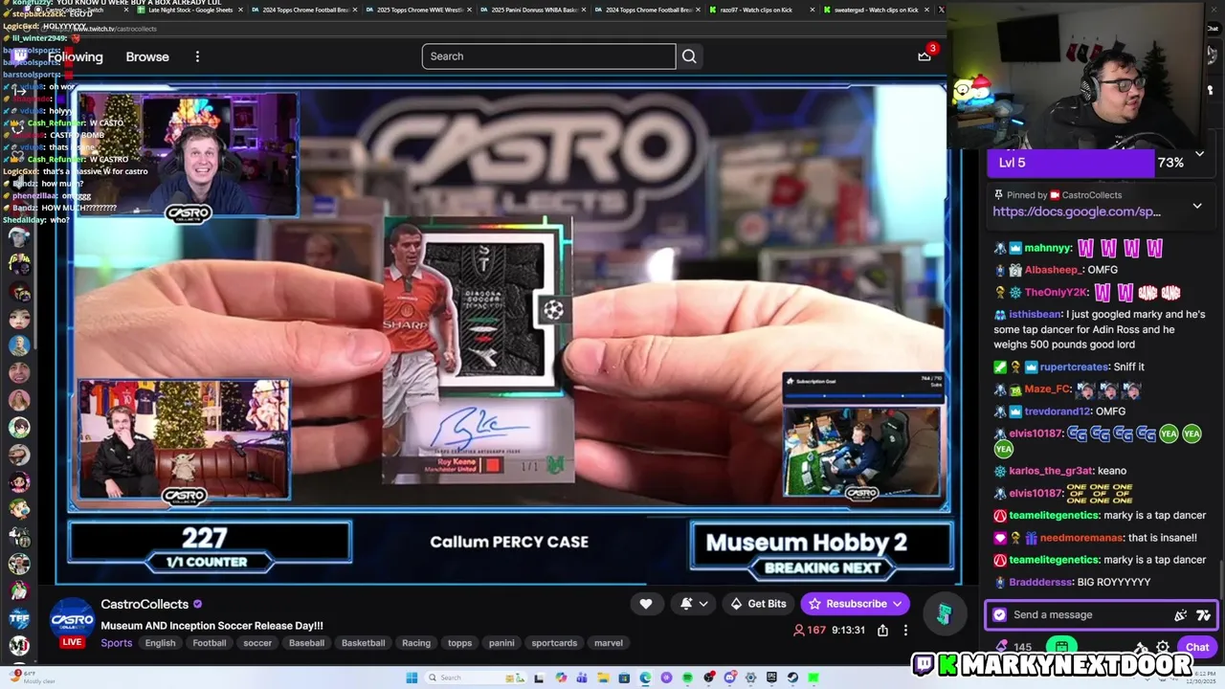This screenshot has width=1225, height=689.
Task: Open Spotify from the taskbar
Action: click(687, 678)
